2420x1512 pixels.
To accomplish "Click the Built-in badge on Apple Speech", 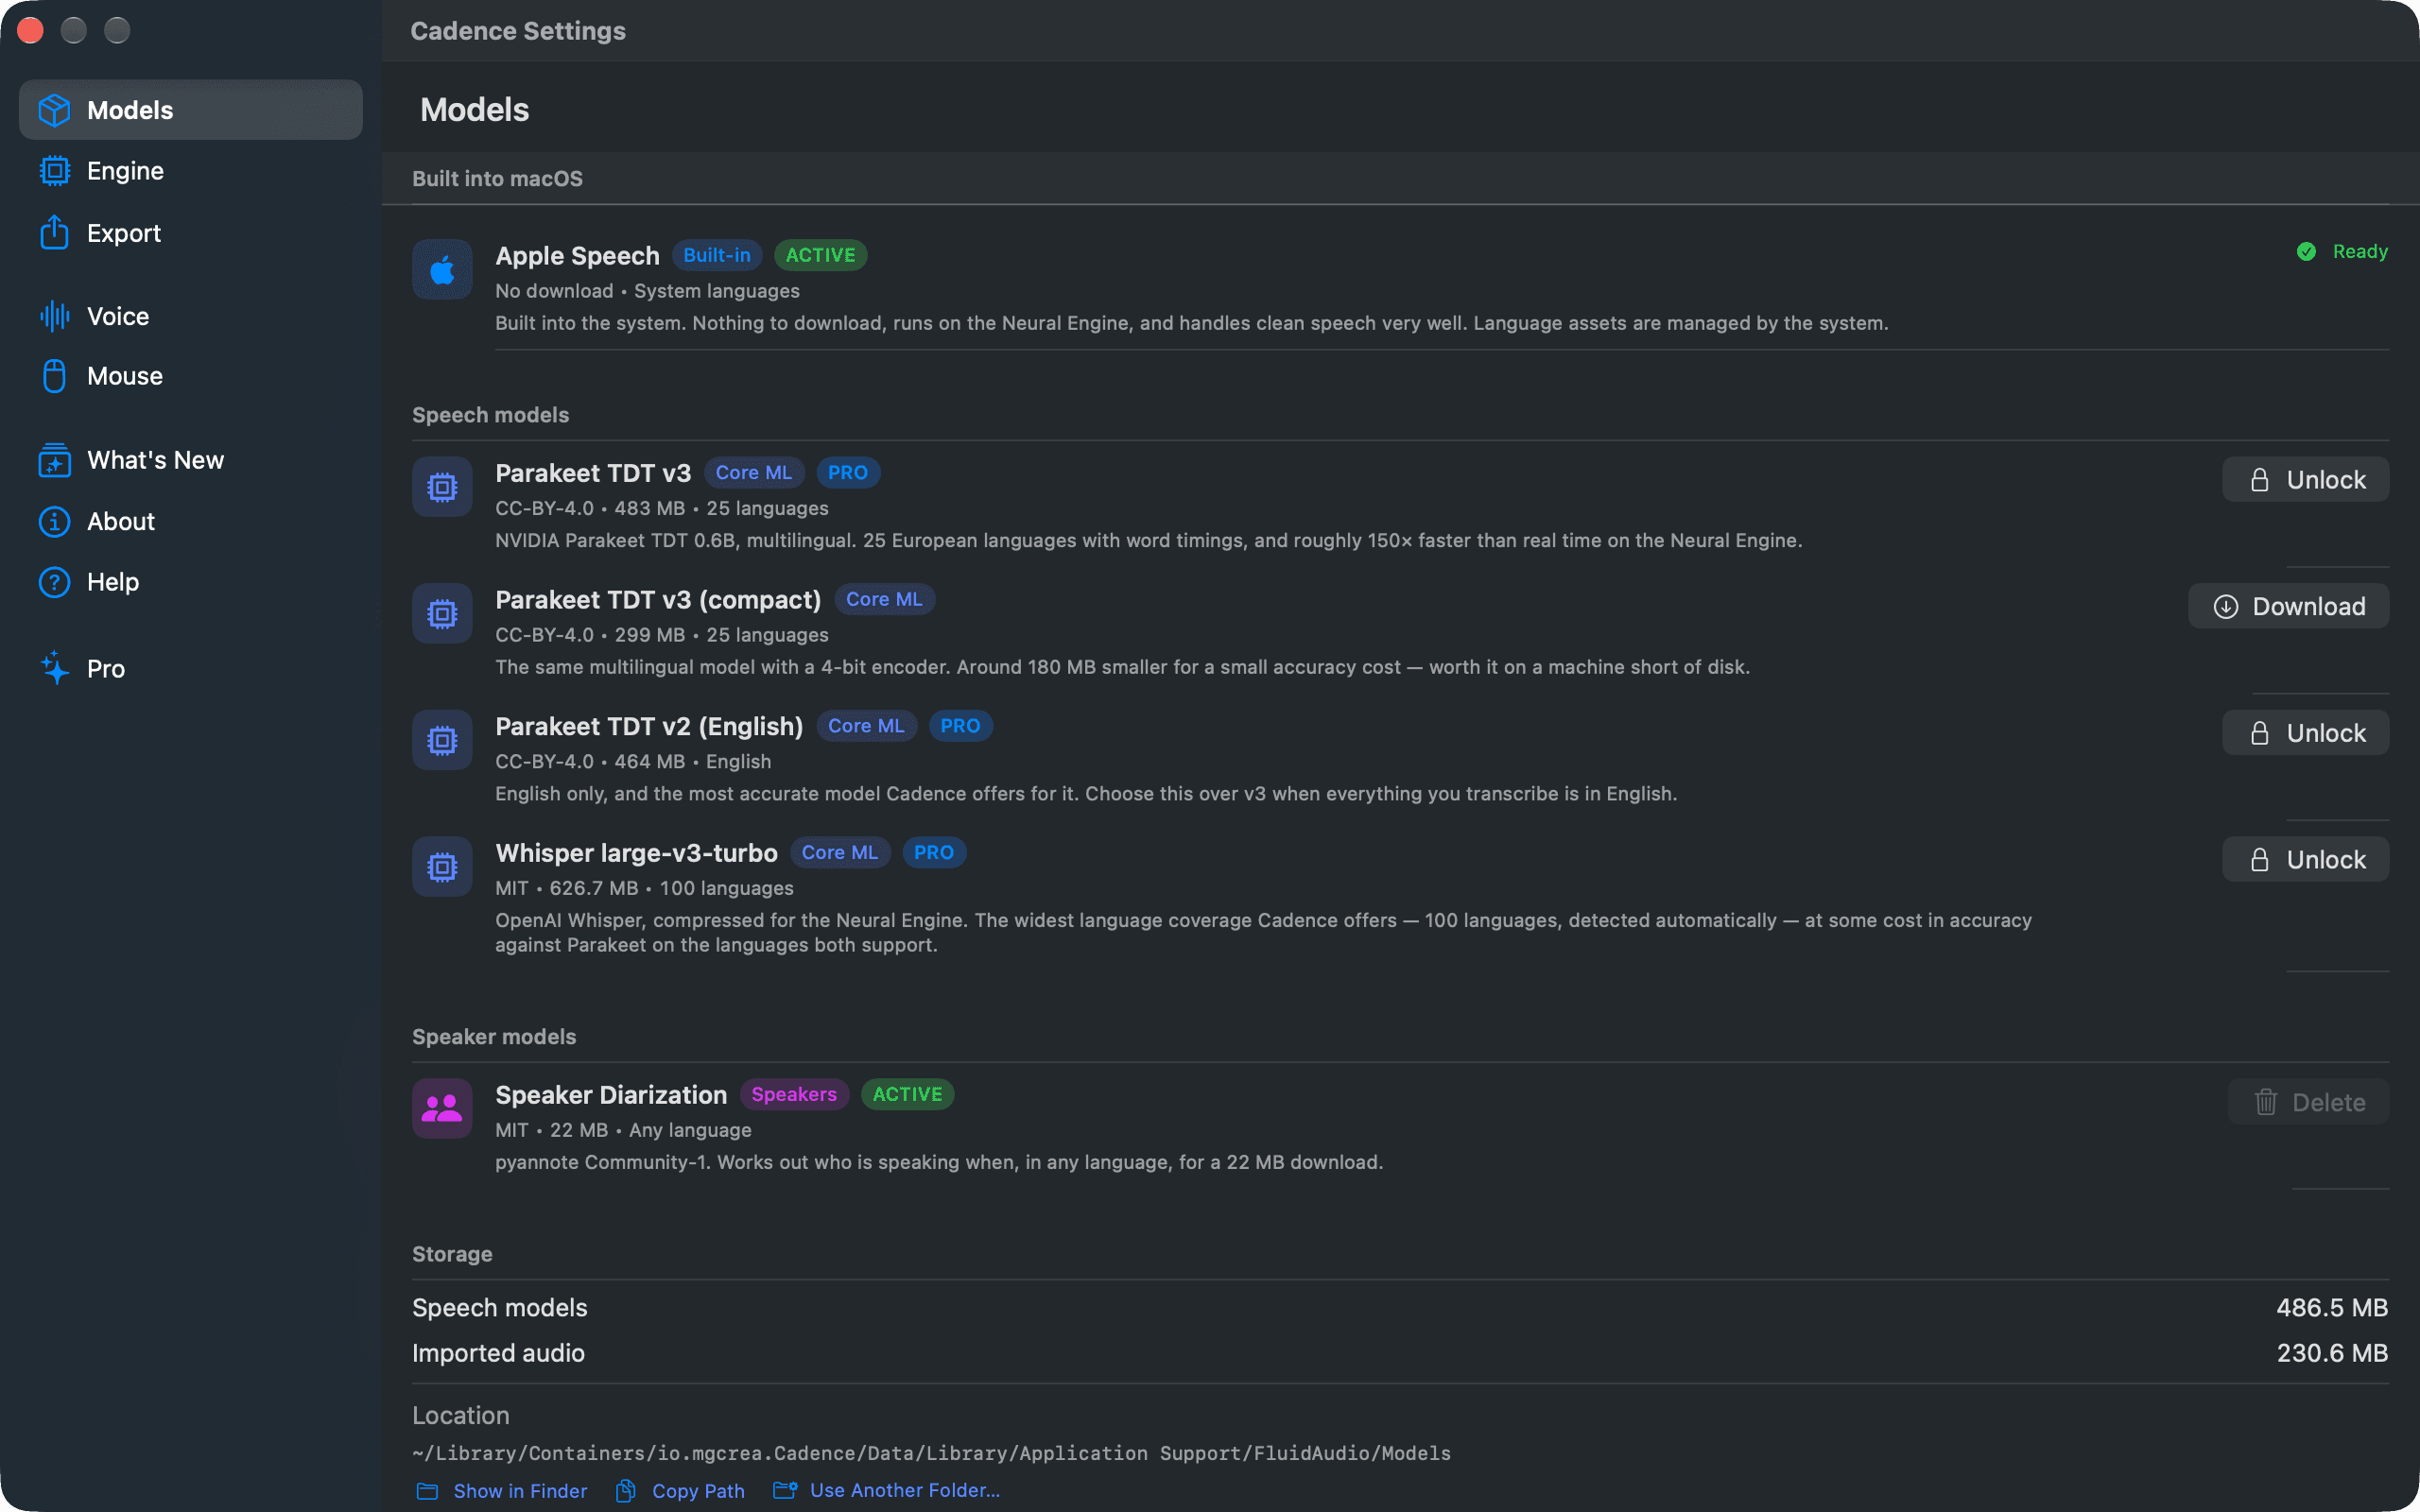I will click(x=717, y=255).
